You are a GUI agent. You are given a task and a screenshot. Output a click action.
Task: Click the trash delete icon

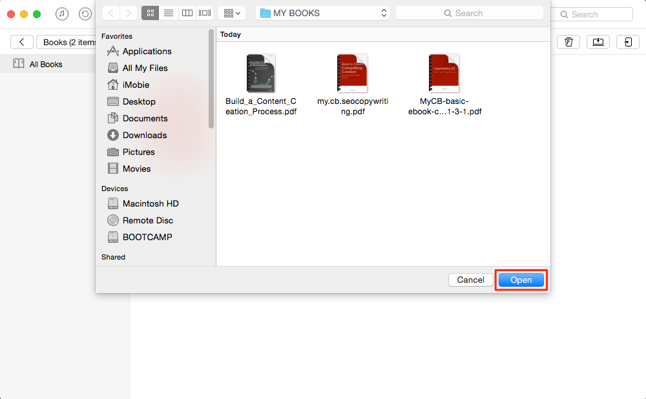[568, 42]
